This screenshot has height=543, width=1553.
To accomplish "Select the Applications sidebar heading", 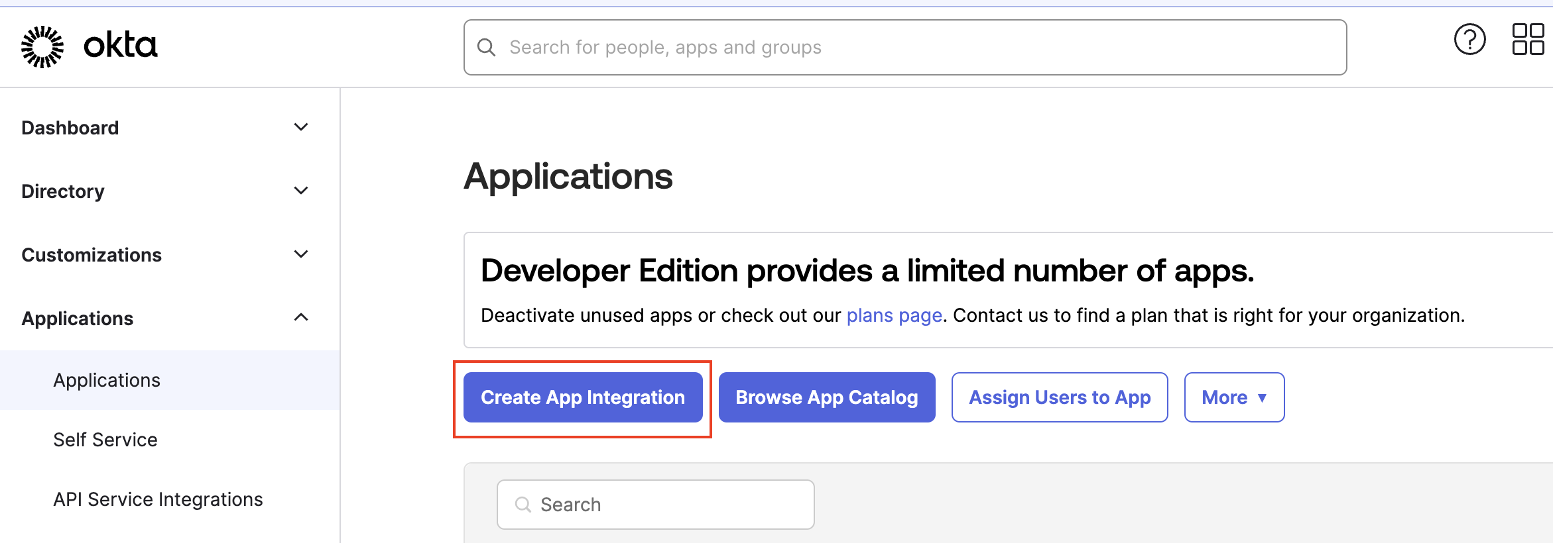I will [x=78, y=319].
